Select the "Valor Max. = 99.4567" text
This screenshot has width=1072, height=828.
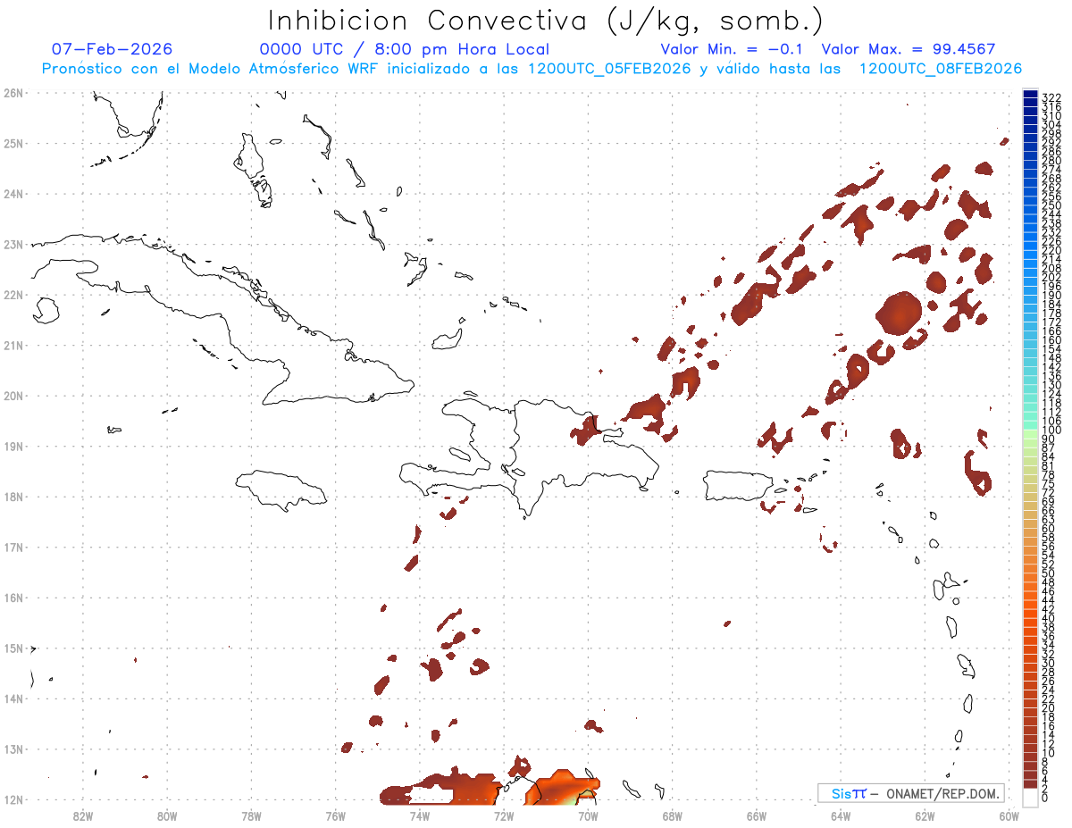tap(909, 49)
